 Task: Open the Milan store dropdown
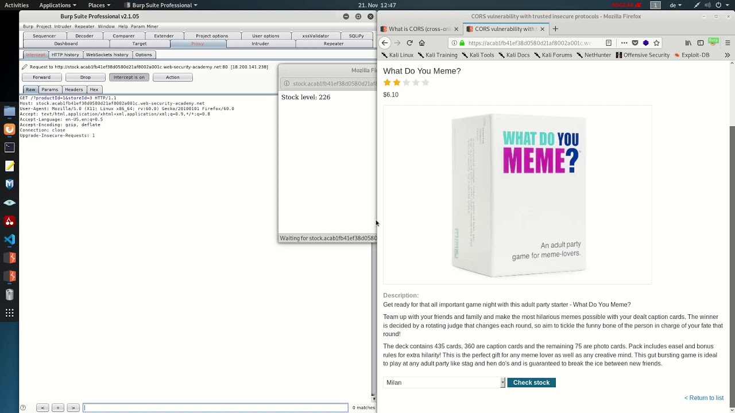tap(444, 383)
